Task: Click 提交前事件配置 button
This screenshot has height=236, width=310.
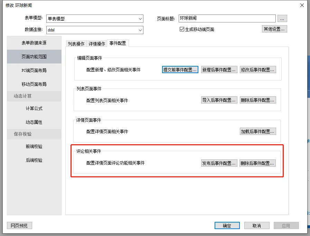Action: 180,70
